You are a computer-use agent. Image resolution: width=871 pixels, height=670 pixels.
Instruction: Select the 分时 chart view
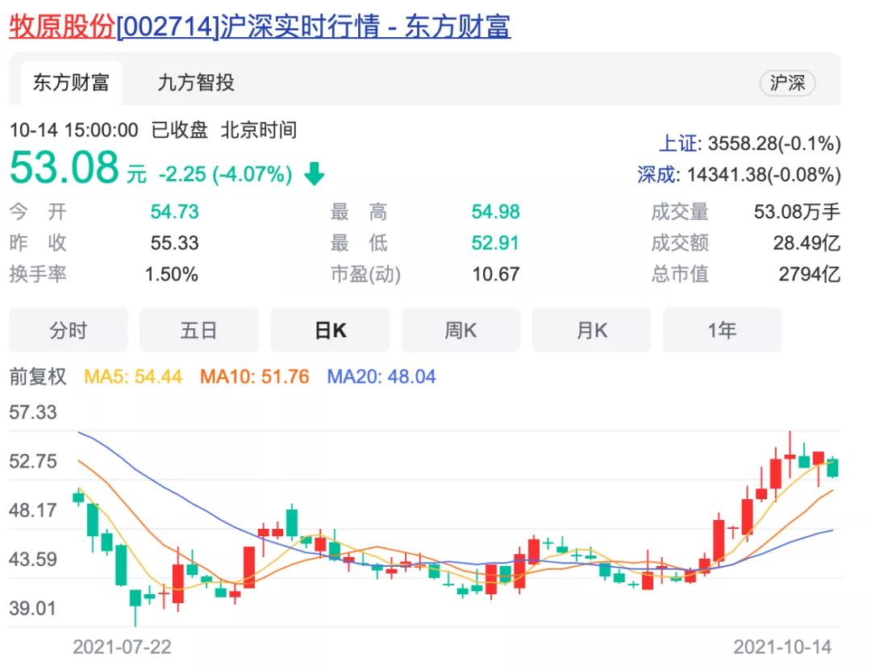click(68, 331)
